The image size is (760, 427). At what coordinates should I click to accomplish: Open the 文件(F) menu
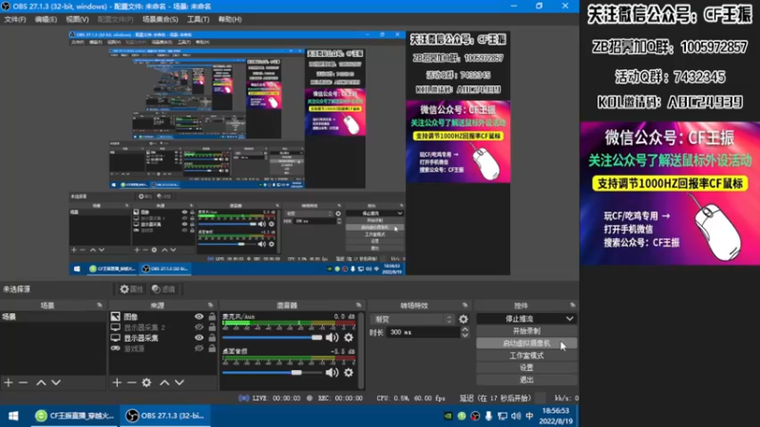coord(15,19)
